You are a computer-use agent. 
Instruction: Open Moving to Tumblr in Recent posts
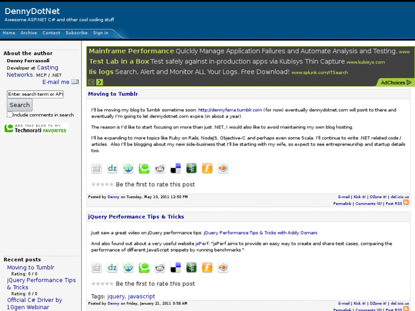click(x=31, y=268)
